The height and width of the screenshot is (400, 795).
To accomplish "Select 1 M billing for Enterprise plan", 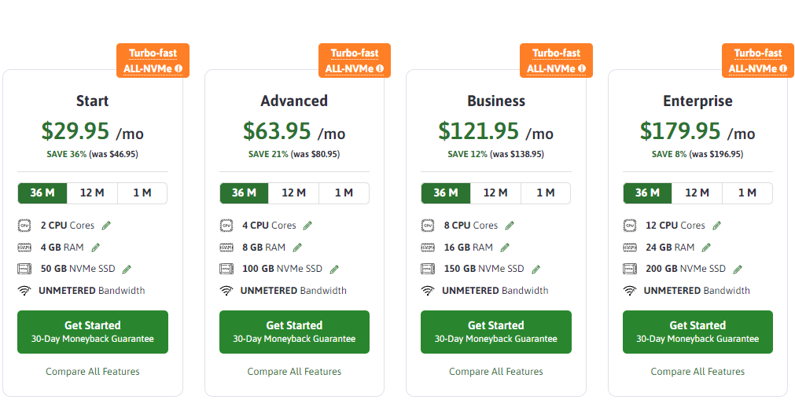I will [747, 193].
